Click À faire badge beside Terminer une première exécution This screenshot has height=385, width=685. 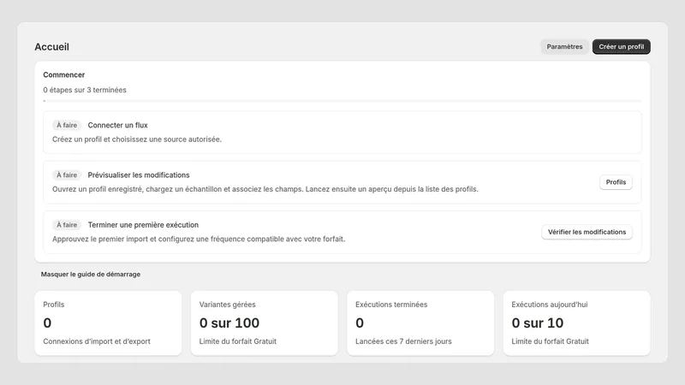coord(67,225)
